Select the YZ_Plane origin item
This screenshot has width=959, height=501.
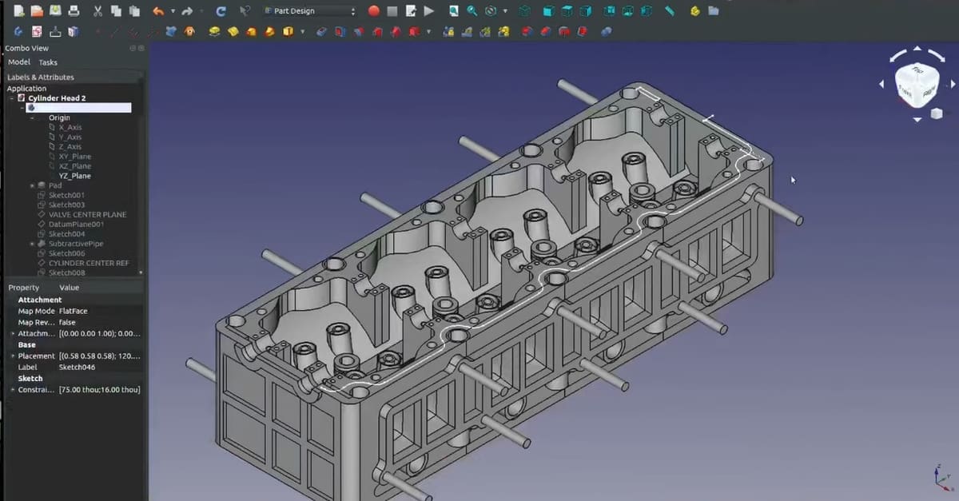(x=74, y=176)
